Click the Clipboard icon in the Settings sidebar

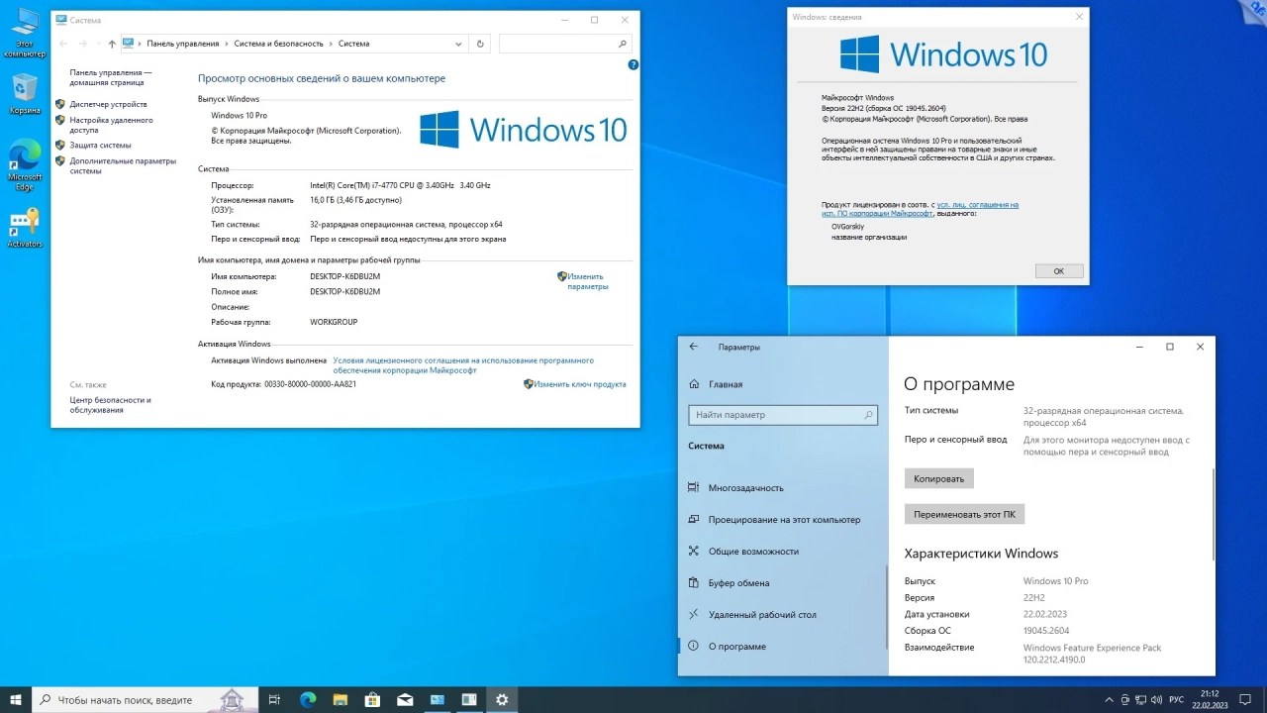point(694,582)
